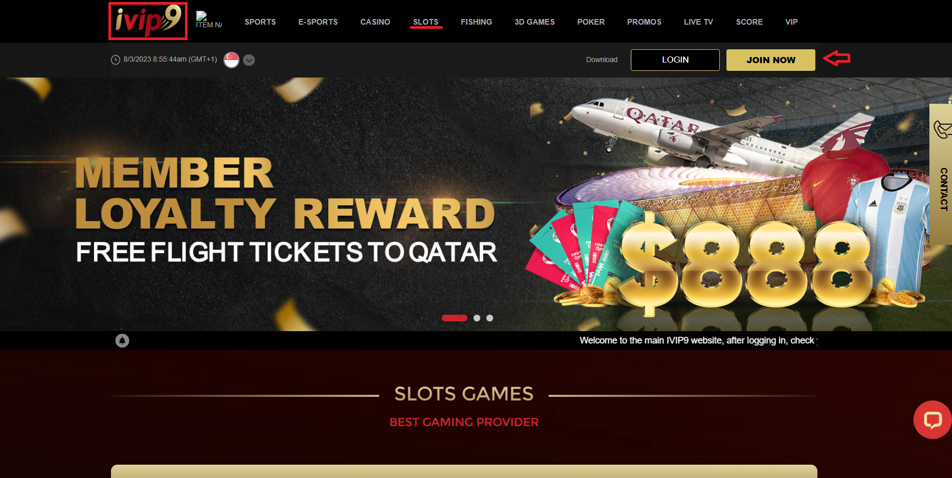Image resolution: width=952 pixels, height=478 pixels.
Task: Open the phone contact icon
Action: tap(942, 129)
